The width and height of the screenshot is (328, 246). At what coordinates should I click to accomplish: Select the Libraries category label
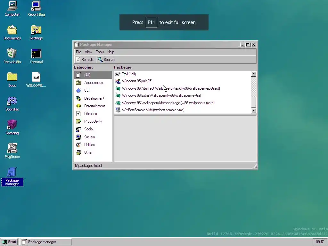90,114
